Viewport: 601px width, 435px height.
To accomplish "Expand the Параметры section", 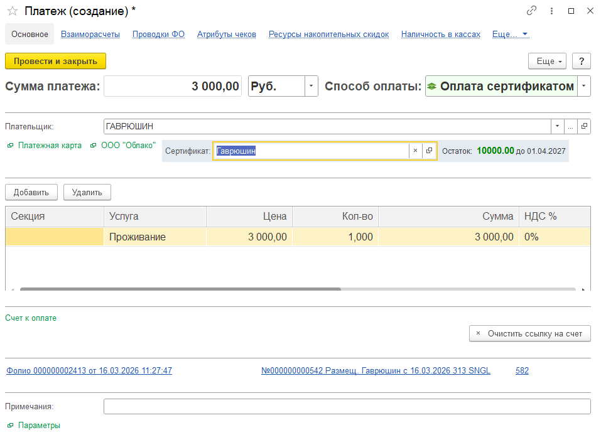I will point(39,425).
